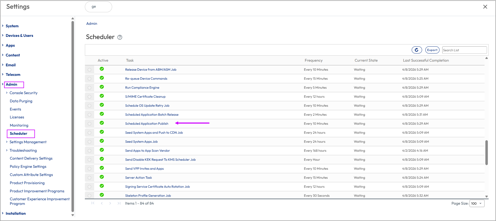
Task: Sort by Task column header
Action: (x=130, y=60)
